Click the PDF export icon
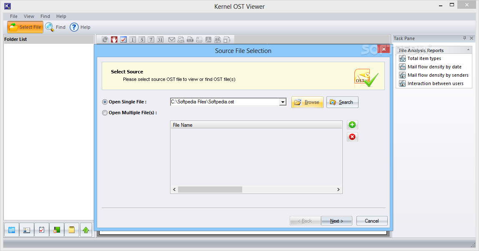This screenshot has width=479, height=251. (208, 39)
